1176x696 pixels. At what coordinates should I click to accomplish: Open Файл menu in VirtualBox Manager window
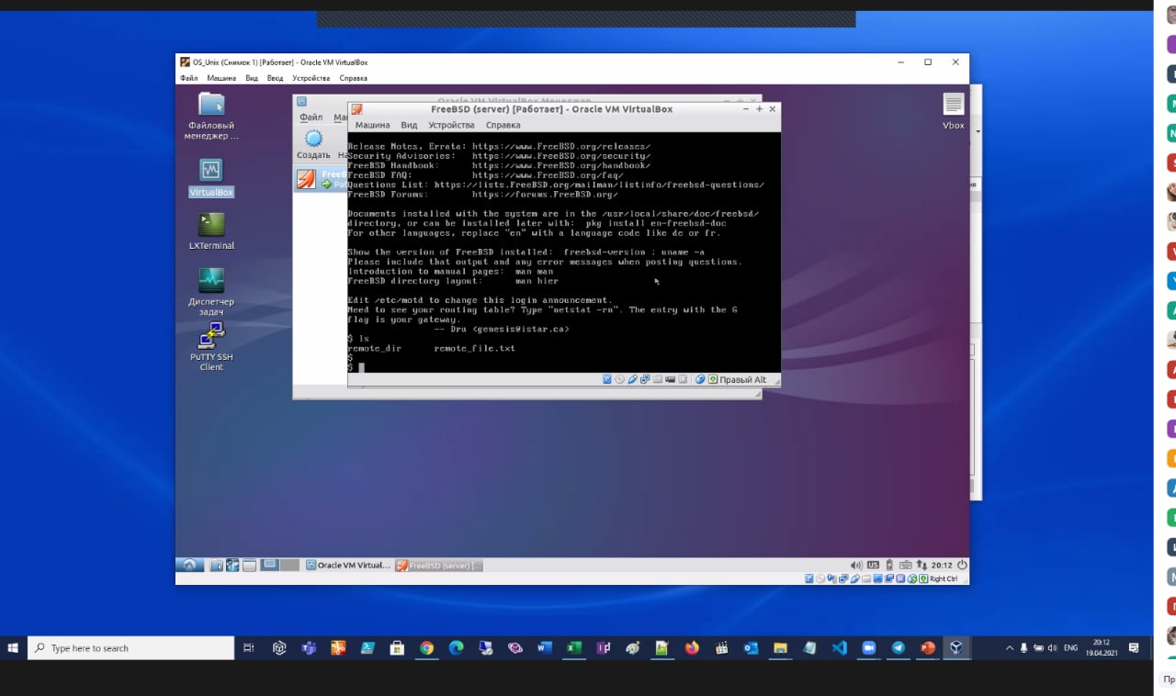coord(311,118)
